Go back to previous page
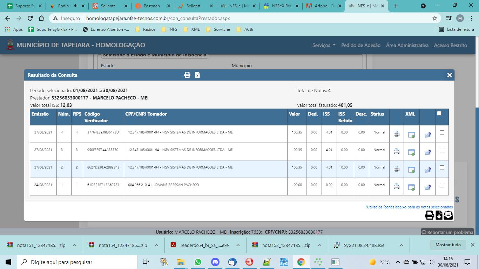Image resolution: width=479 pixels, height=269 pixels. tap(8, 18)
